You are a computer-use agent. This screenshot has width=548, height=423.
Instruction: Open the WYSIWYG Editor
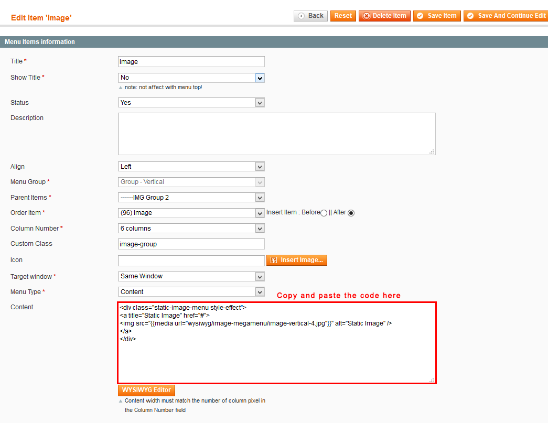click(x=146, y=390)
